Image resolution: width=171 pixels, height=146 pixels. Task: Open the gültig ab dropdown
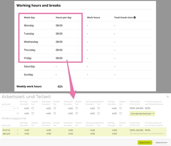point(8,108)
